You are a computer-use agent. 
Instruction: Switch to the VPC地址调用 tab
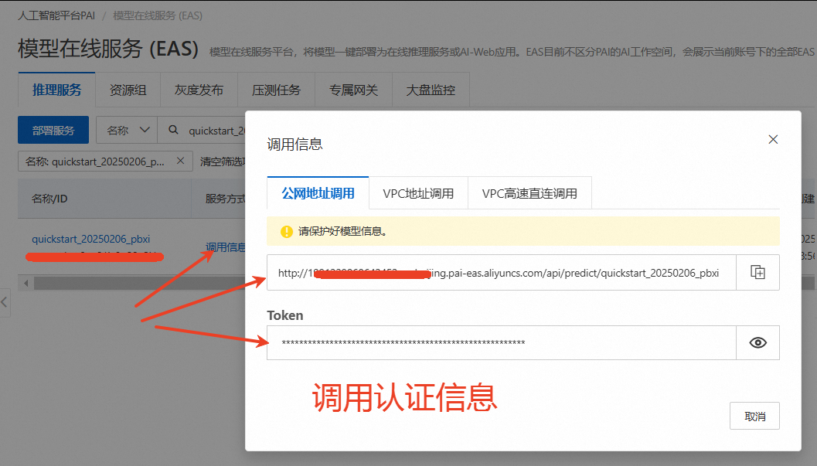(x=418, y=194)
